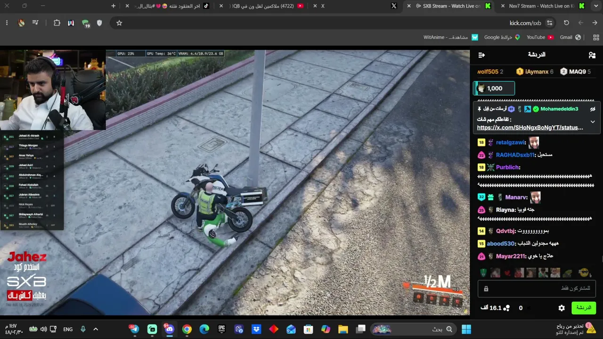Open the Gmail bookmark
This screenshot has height=339, width=603.
[570, 37]
